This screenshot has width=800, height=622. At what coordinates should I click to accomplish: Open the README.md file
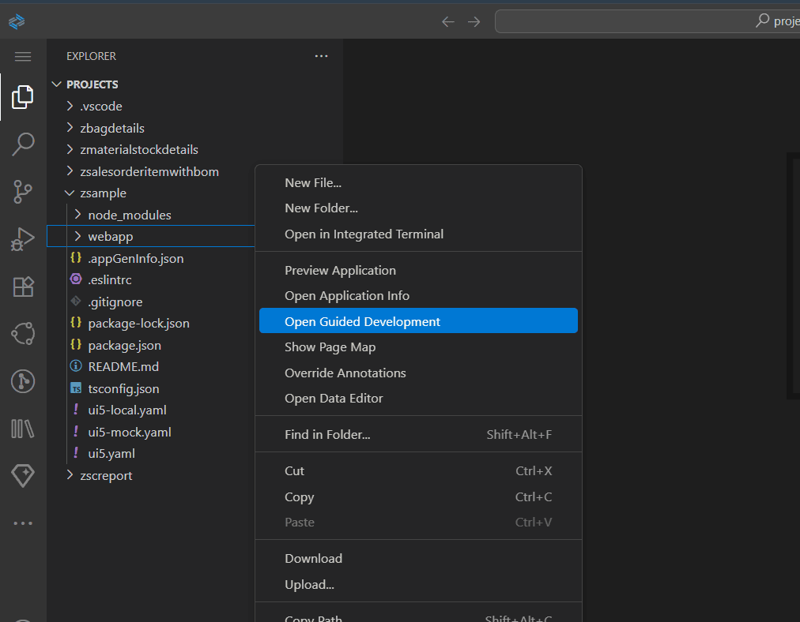point(123,366)
